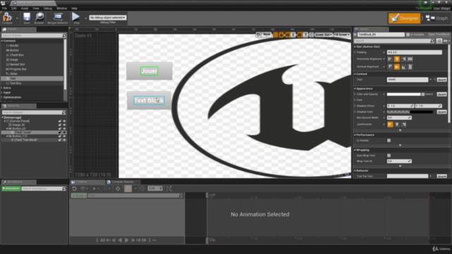This screenshot has width=452, height=254.
Task: Set vertical alignment to top
Action: click(390, 67)
